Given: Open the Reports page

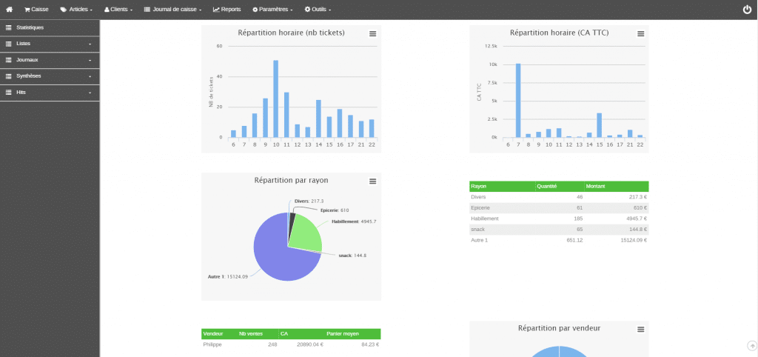Looking at the screenshot, I should pos(227,9).
